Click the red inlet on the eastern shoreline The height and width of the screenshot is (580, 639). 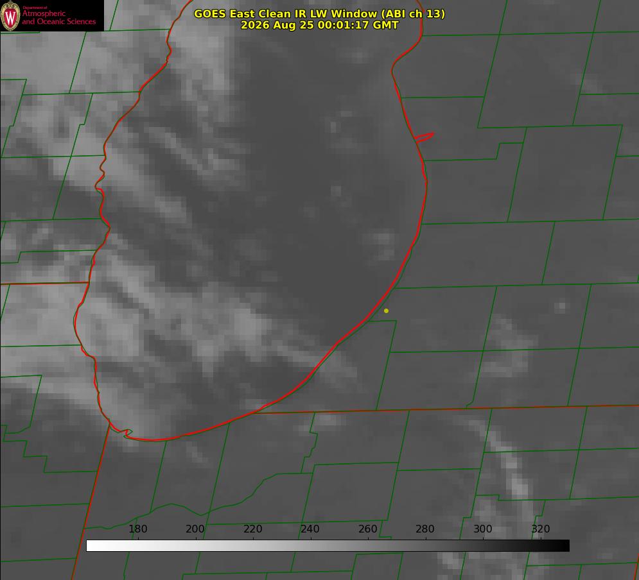click(x=424, y=137)
